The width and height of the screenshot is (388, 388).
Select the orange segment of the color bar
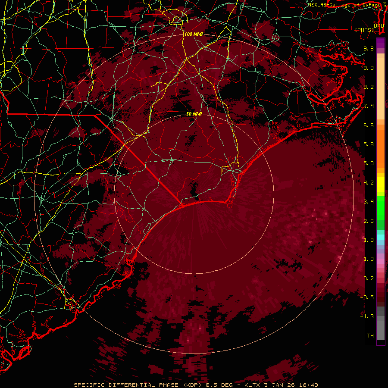click(x=381, y=146)
